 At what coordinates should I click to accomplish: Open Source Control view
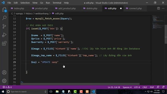[4, 26]
